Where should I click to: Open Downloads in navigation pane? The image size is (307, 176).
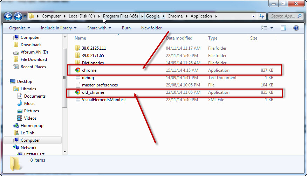click(31, 45)
